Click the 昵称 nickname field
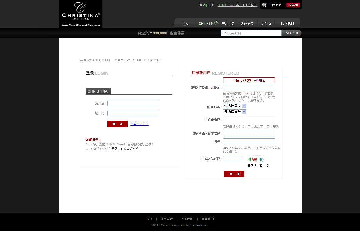The height and width of the screenshot is (231, 360). (249, 141)
